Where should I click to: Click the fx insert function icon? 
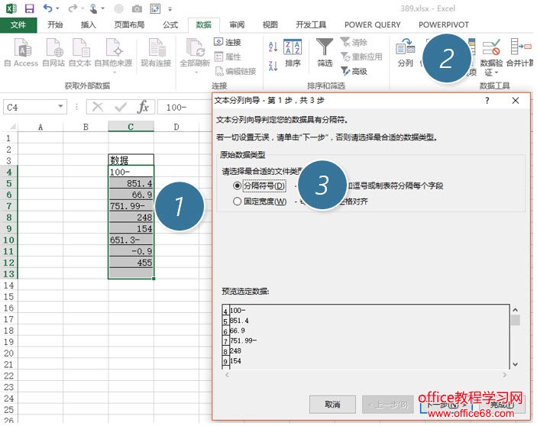coord(143,107)
